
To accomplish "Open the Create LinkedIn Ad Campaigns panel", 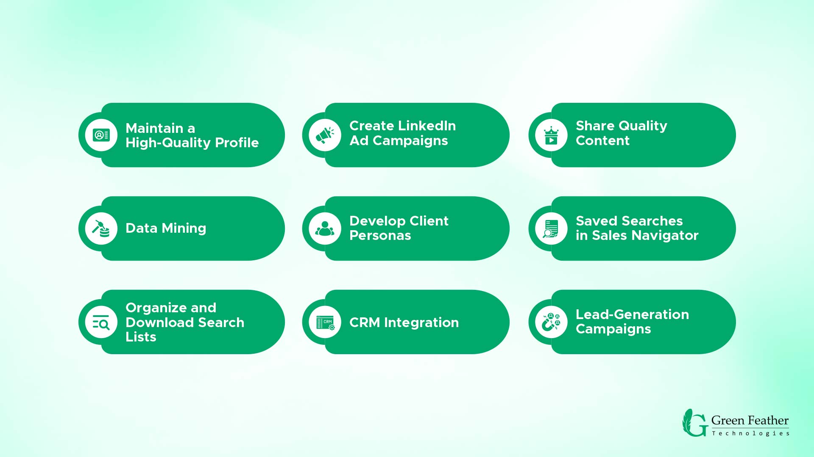I will pyautogui.click(x=407, y=135).
